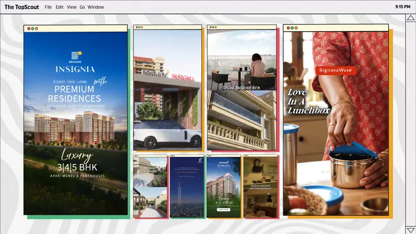Click the SignoraWare red logo badge

[336, 70]
